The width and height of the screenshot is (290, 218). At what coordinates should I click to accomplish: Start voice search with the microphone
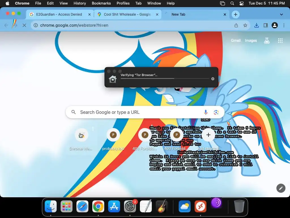(x=206, y=112)
